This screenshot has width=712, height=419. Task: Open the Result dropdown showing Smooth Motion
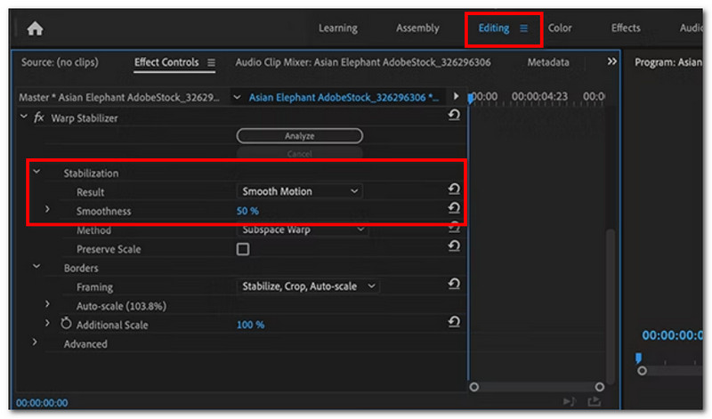(x=300, y=191)
